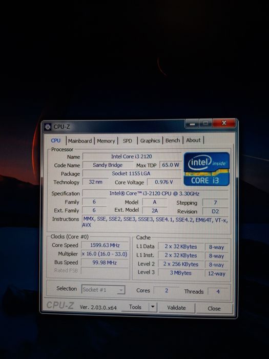Click the empty Rated FSB field
The image size is (269, 359).
[x=105, y=271]
